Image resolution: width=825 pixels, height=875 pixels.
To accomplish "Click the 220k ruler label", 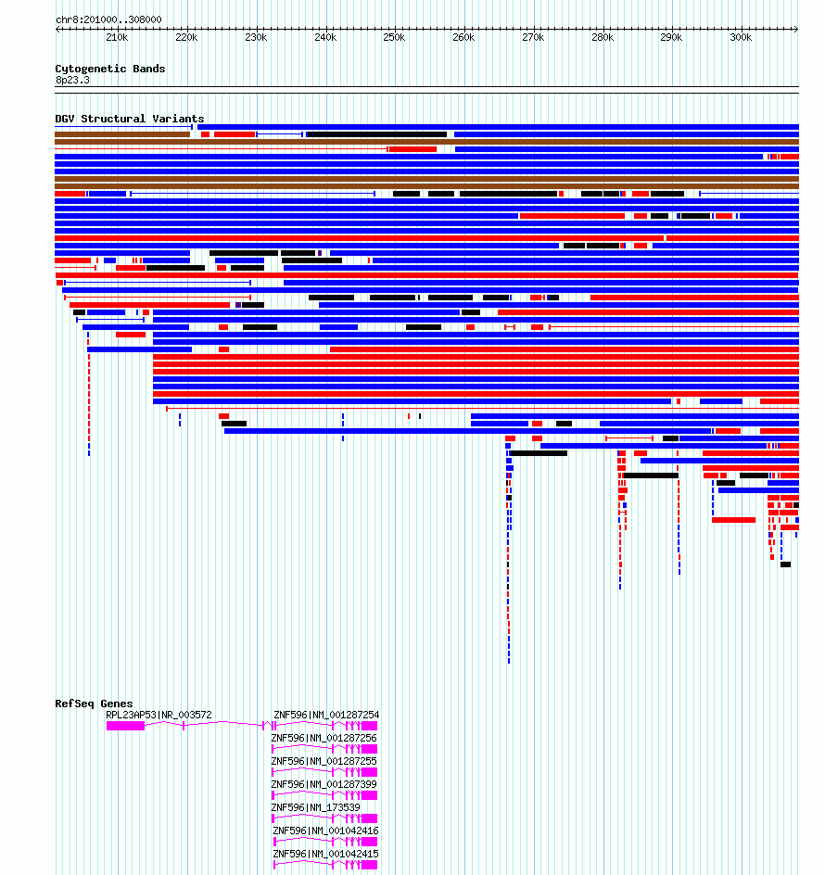I will [186, 37].
